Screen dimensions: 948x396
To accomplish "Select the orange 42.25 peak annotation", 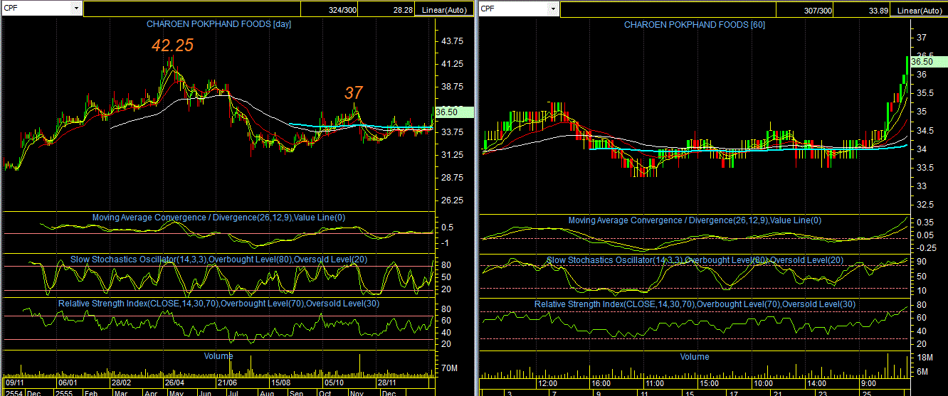I will (x=172, y=45).
